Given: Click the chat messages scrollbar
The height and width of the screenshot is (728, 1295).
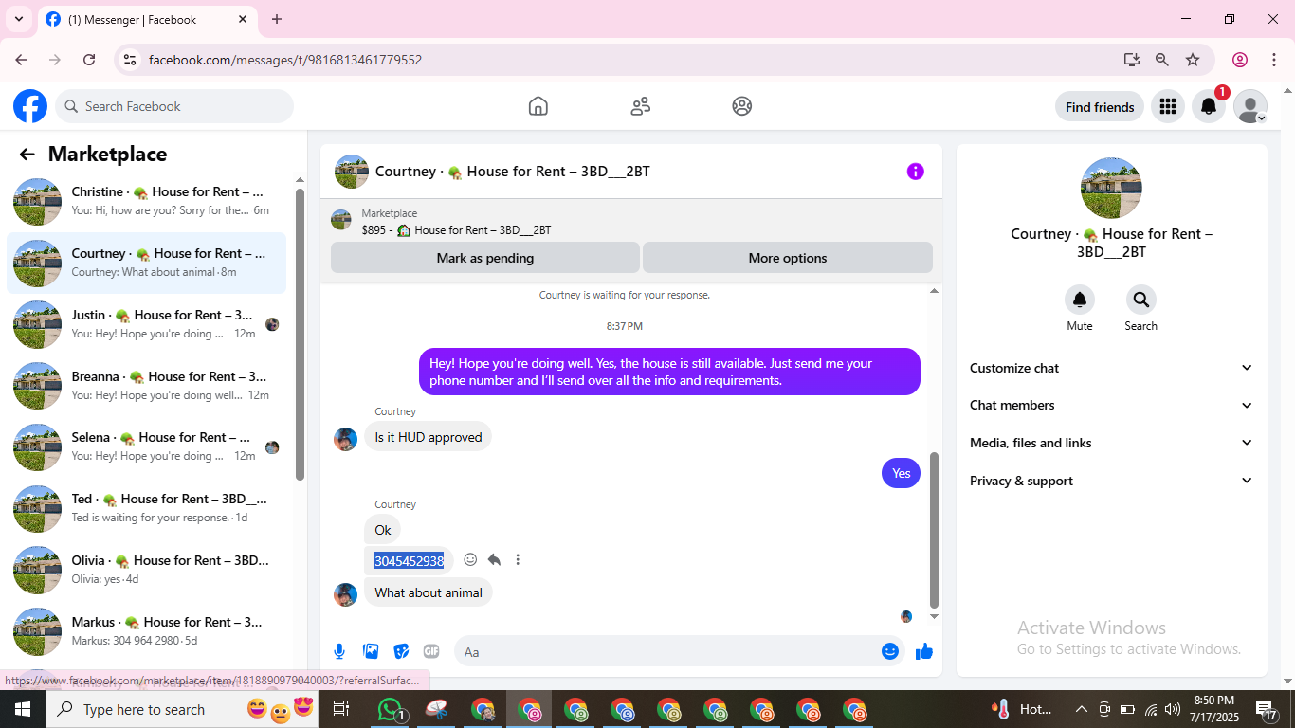Looking at the screenshot, I should point(934,530).
